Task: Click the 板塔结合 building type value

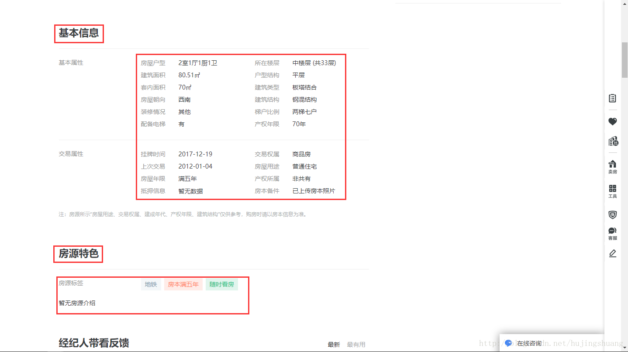Action: click(305, 87)
